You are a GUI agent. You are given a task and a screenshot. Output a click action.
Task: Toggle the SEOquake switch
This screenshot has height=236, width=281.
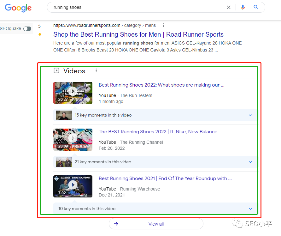tap(27, 28)
